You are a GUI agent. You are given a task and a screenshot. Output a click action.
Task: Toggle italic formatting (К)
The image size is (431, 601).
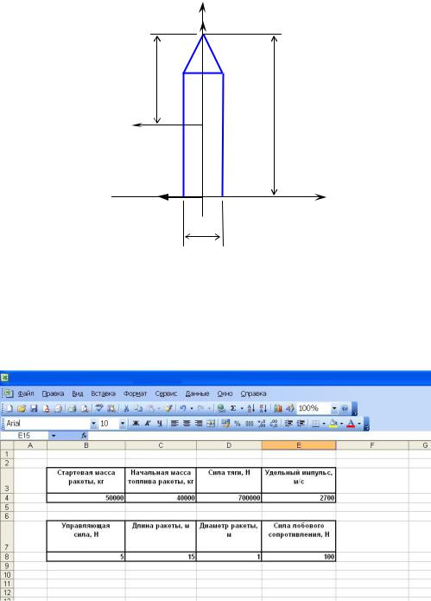(x=148, y=424)
